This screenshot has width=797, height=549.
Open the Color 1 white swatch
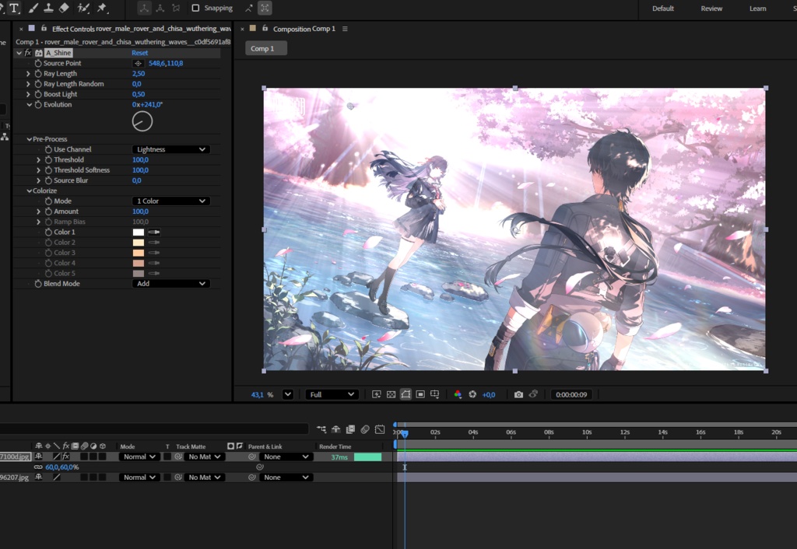pyautogui.click(x=139, y=232)
